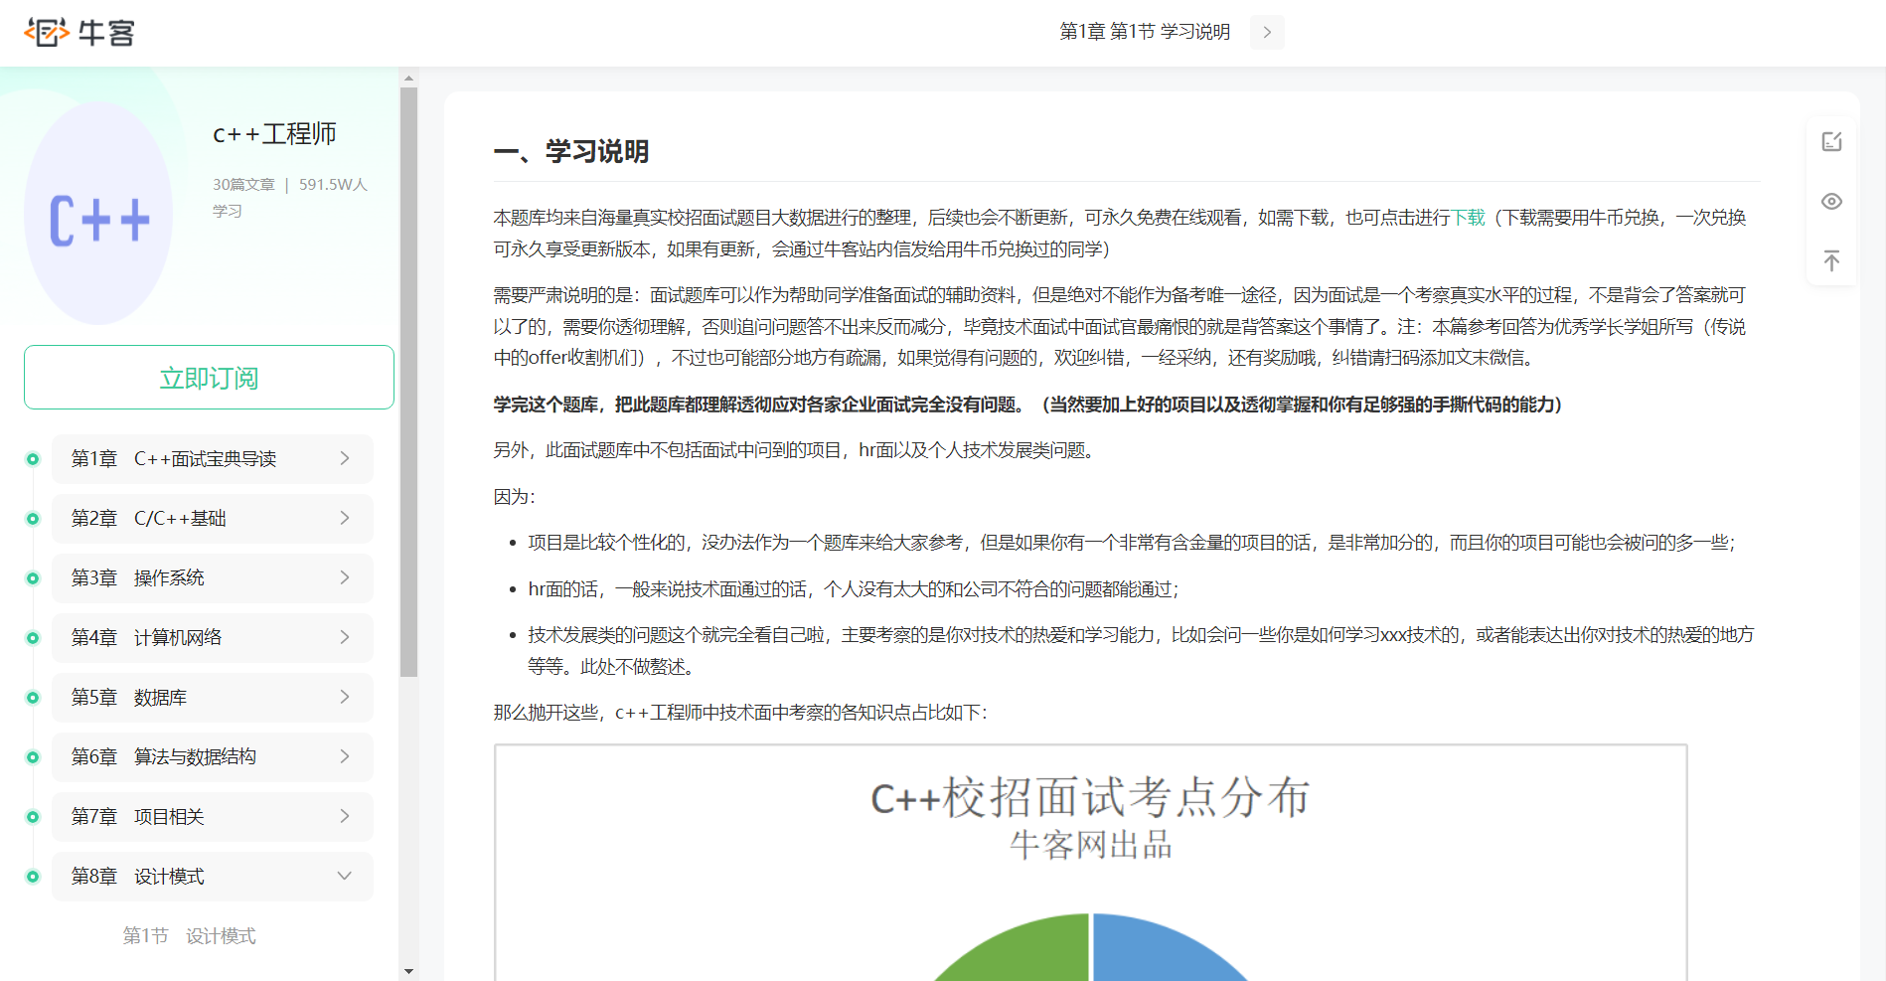1886x981 pixels.
Task: Open the note editing icon on right panel
Action: point(1831,141)
